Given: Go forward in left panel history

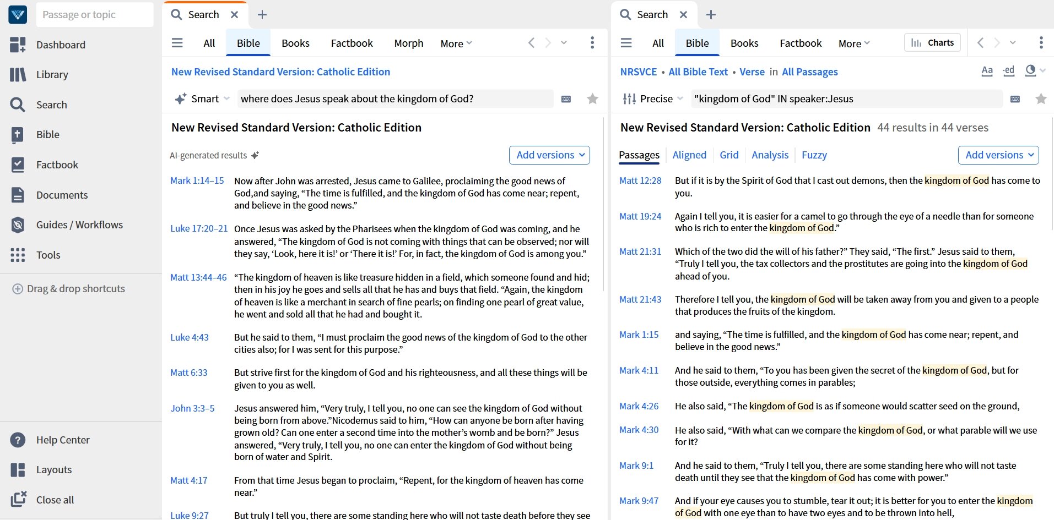Looking at the screenshot, I should [548, 43].
